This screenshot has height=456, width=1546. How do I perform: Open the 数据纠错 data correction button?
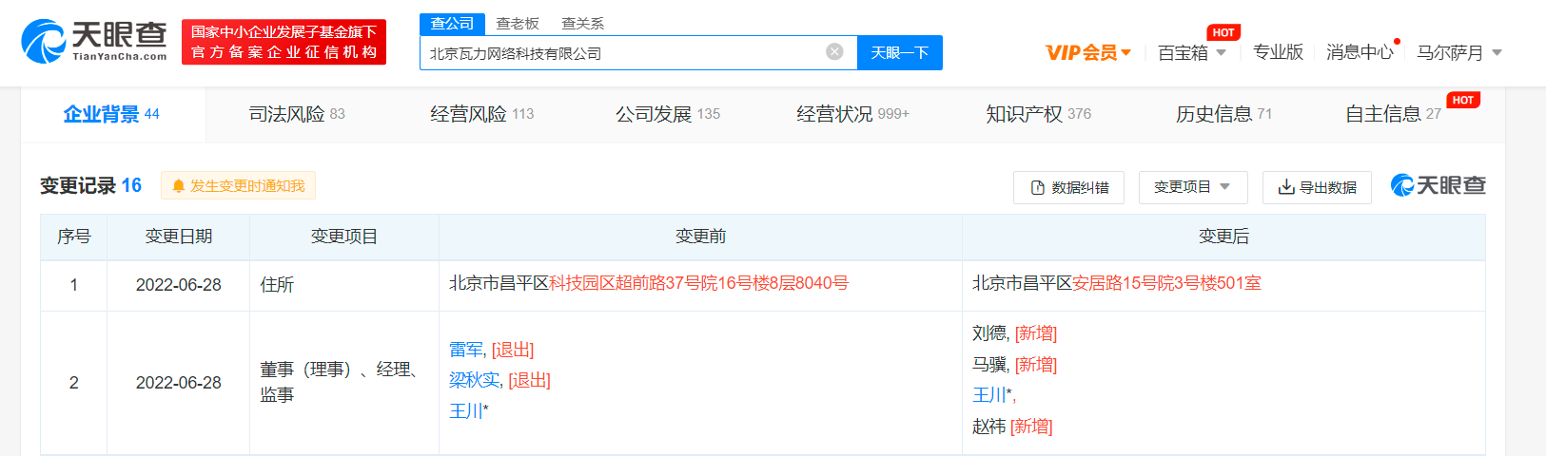tap(1068, 187)
